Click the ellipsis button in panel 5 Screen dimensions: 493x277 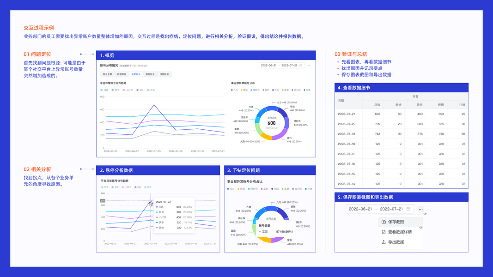(420, 209)
